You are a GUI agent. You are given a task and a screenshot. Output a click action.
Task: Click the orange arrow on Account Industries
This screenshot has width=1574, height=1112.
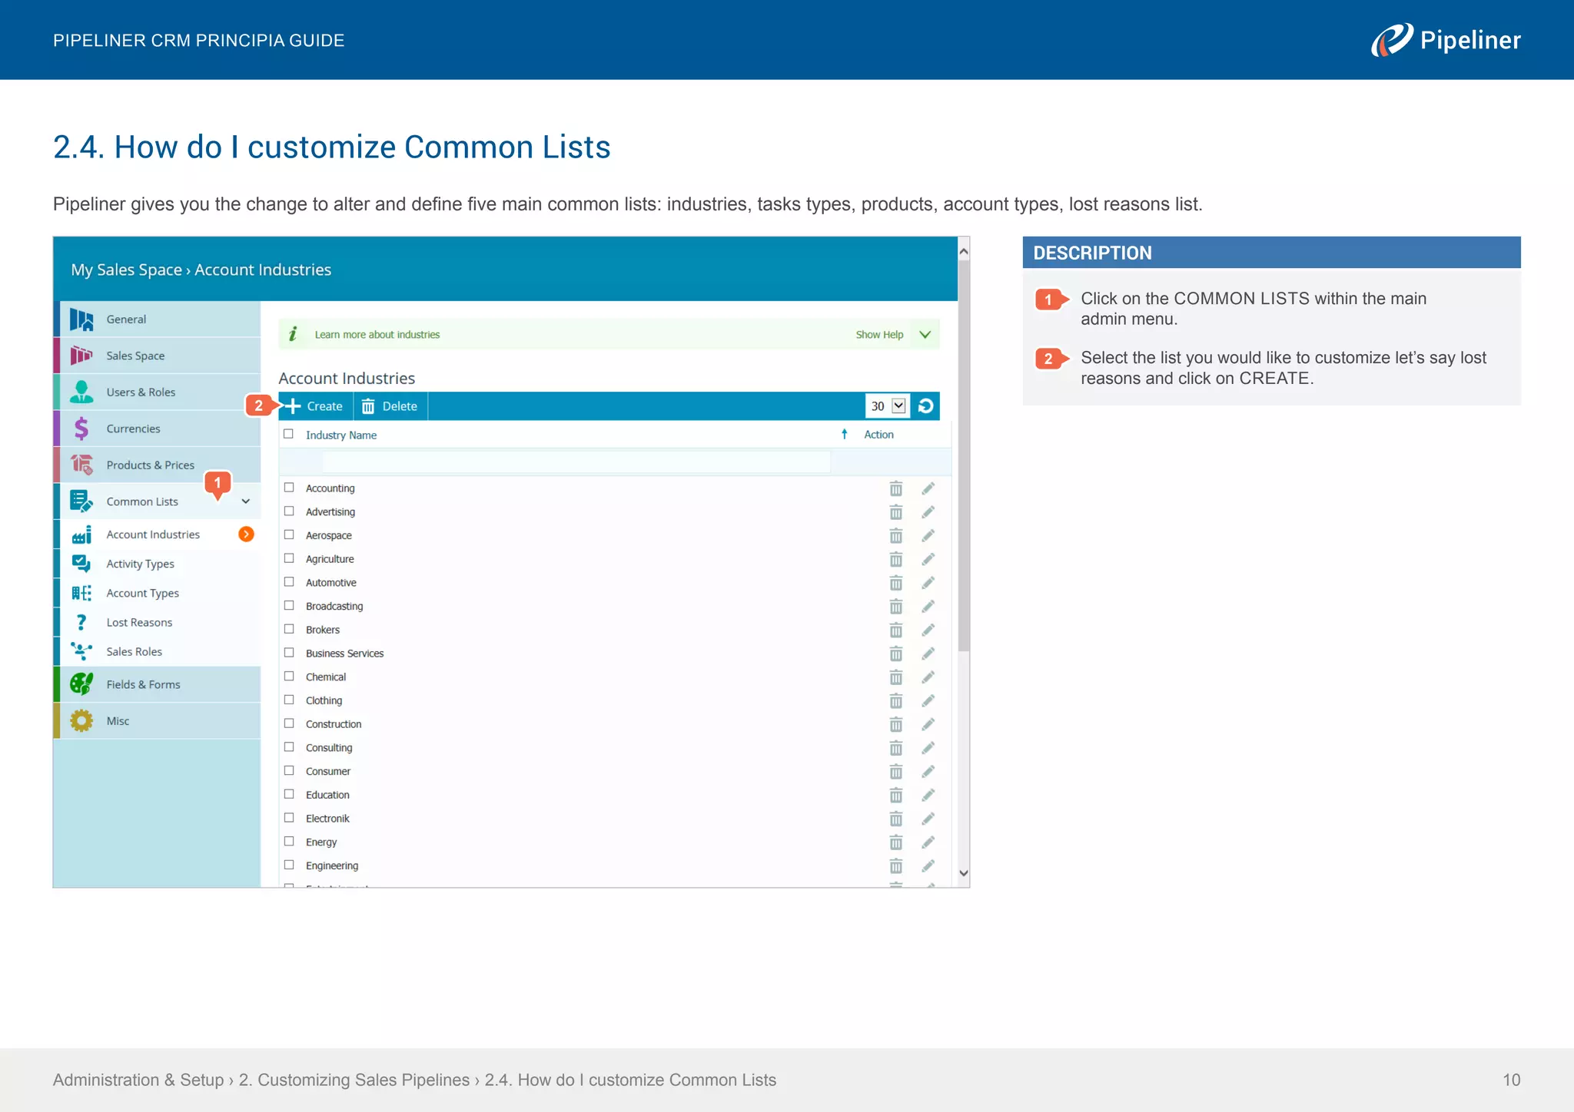[246, 534]
